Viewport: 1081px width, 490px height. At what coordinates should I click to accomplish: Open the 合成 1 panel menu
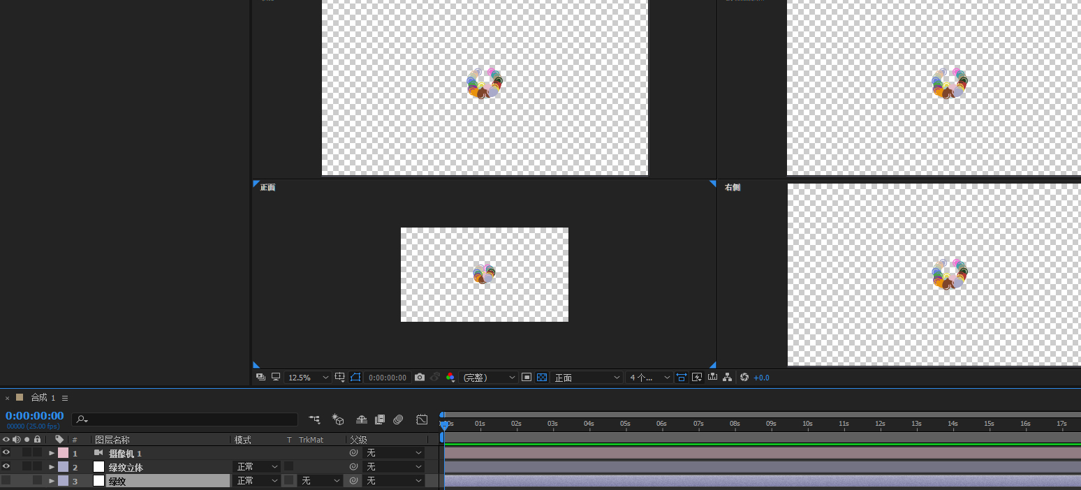(65, 398)
